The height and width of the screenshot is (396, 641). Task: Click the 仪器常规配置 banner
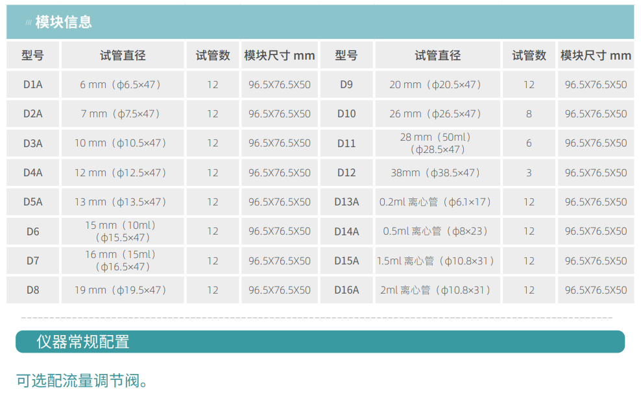pos(320,342)
